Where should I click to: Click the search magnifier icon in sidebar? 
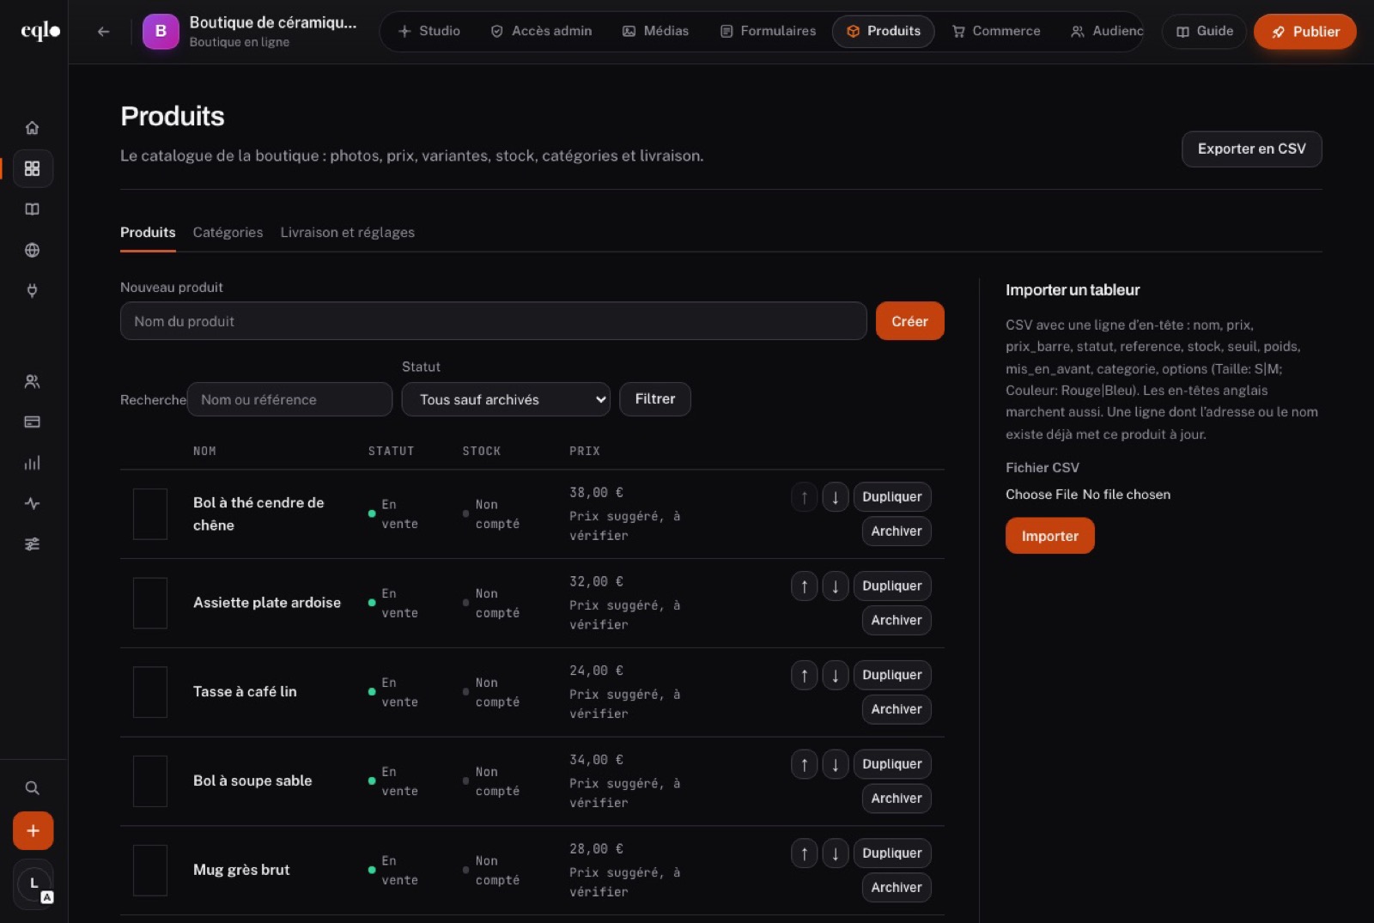[32, 788]
